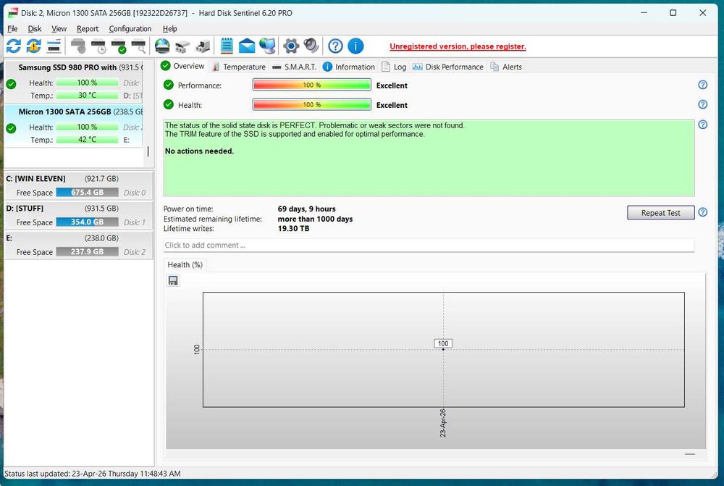Switch to the Overview tab
Screen dimensions: 724x486
coord(183,66)
